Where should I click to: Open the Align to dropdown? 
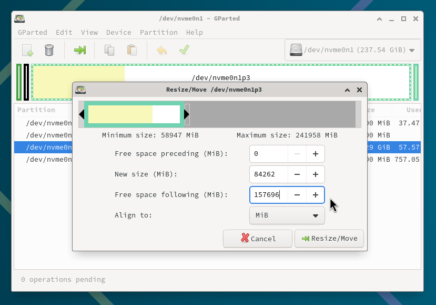click(x=287, y=215)
